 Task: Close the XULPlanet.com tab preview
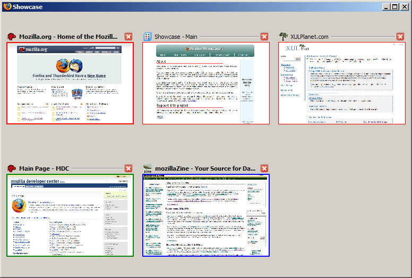[400, 37]
